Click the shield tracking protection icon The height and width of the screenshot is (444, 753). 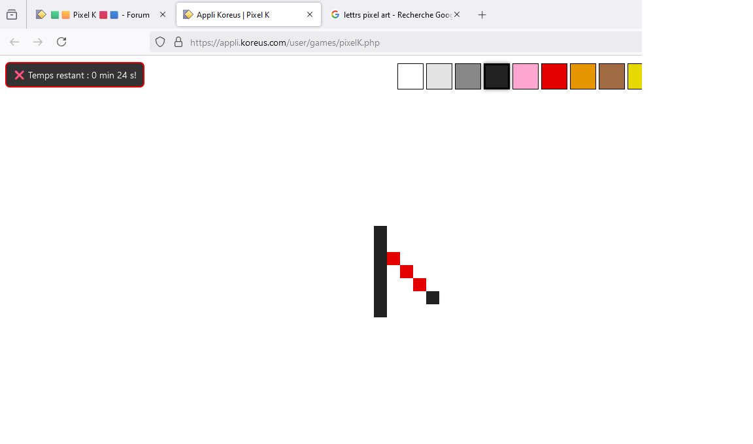coord(160,42)
